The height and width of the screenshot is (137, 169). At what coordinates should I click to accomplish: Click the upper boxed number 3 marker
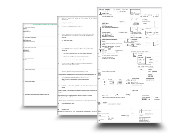click(100, 13)
